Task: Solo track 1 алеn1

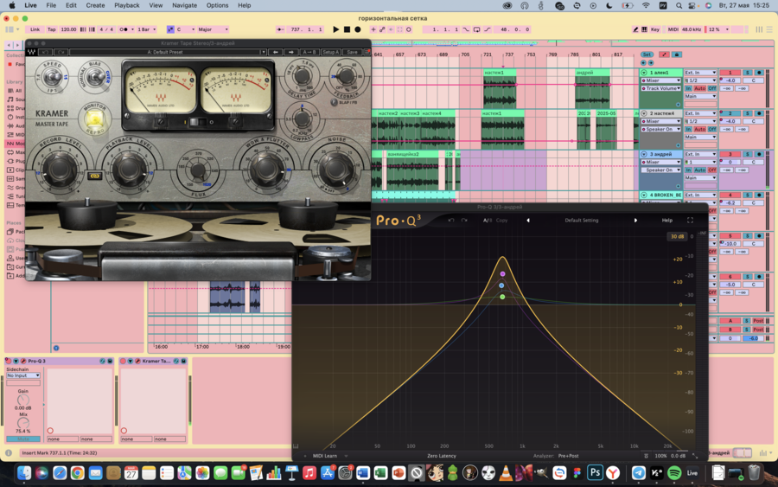Action: coord(748,73)
